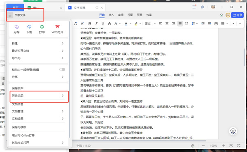Image resolution: width=247 pixels, height=152 pixels.
Task: Click line spacing icon
Action: (x=193, y=23)
